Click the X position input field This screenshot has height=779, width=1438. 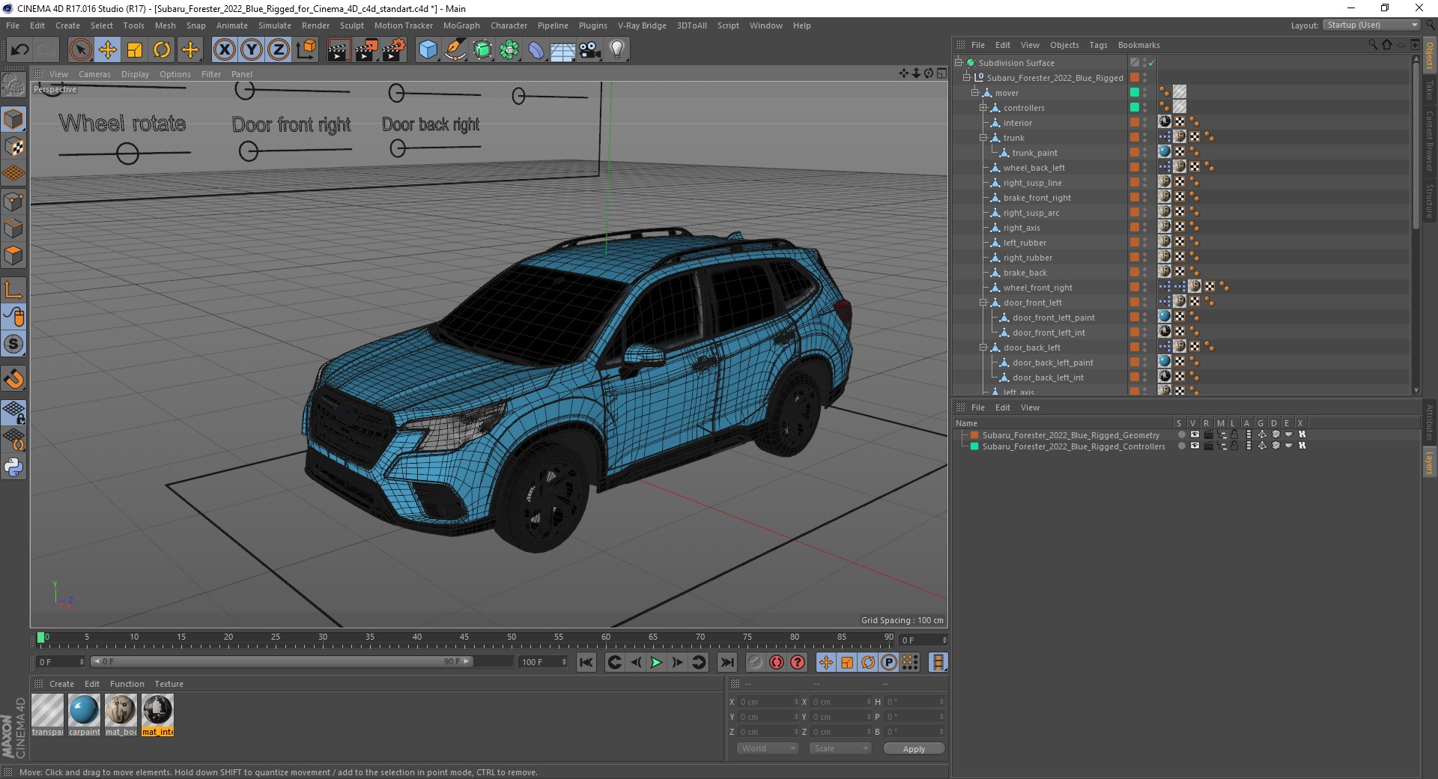768,702
